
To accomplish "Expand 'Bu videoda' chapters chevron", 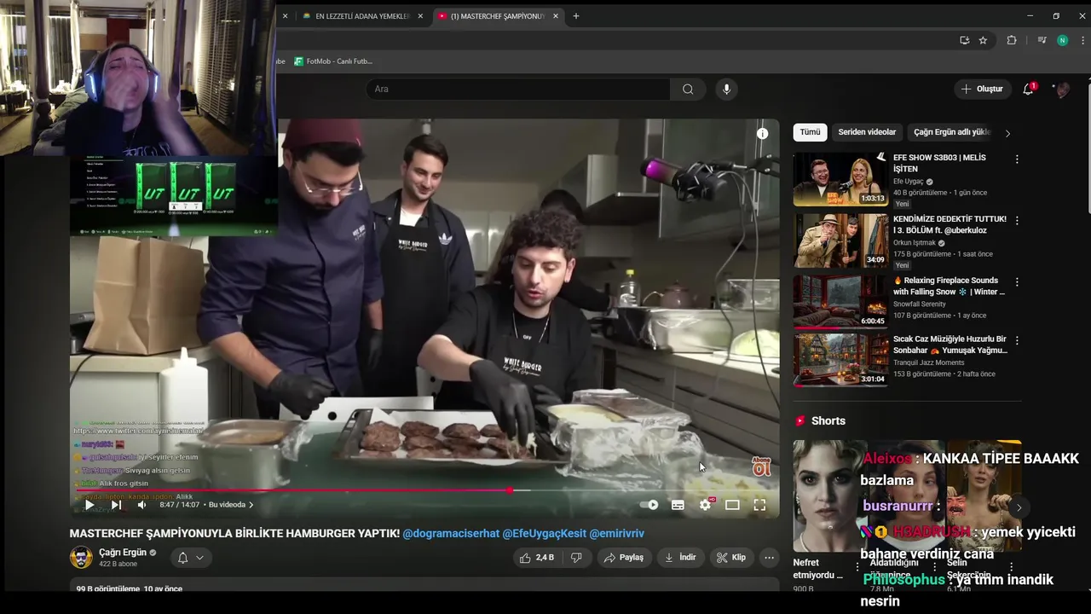I will pos(251,505).
